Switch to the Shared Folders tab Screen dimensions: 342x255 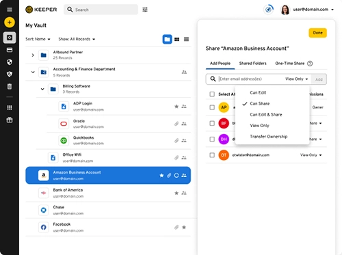click(x=253, y=64)
